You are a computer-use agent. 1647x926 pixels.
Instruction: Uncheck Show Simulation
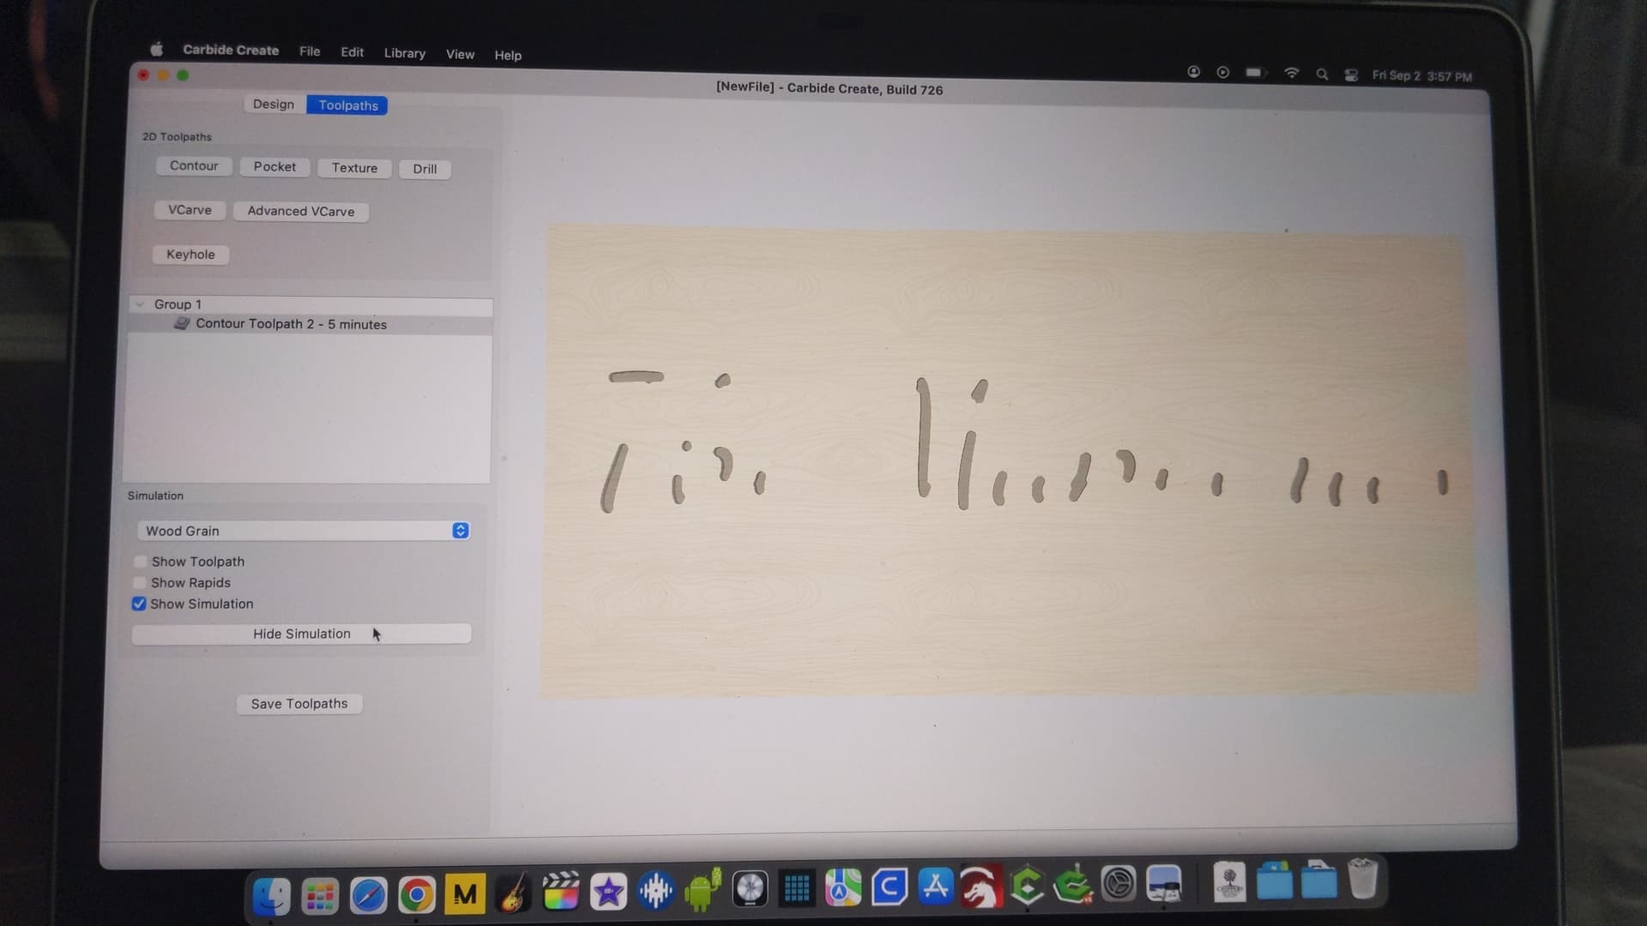139,604
